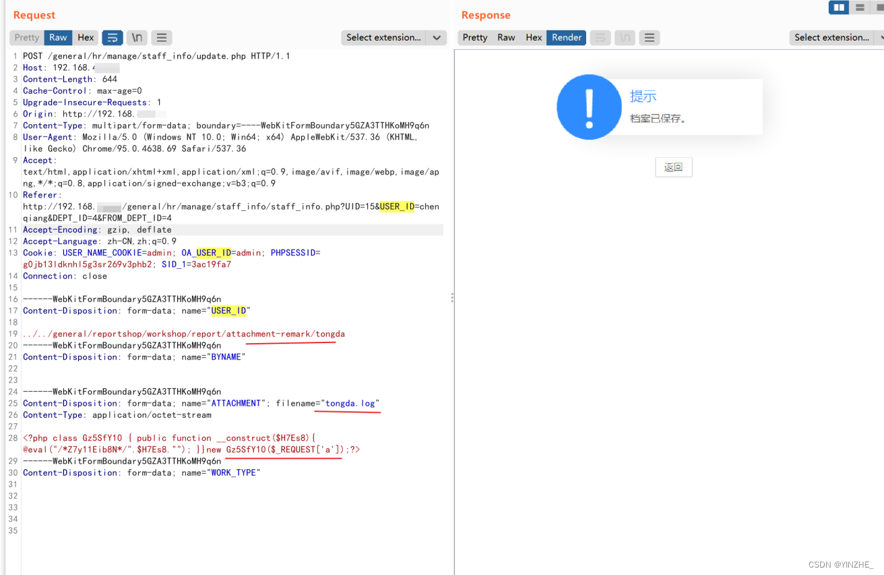Toggle non-printable characters (\n) in Request

tap(137, 38)
